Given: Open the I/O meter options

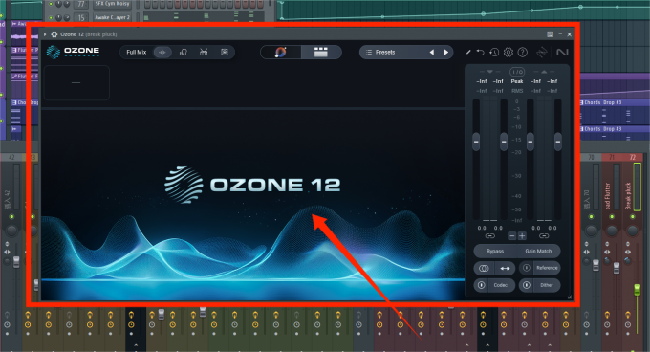Looking at the screenshot, I should point(517,72).
